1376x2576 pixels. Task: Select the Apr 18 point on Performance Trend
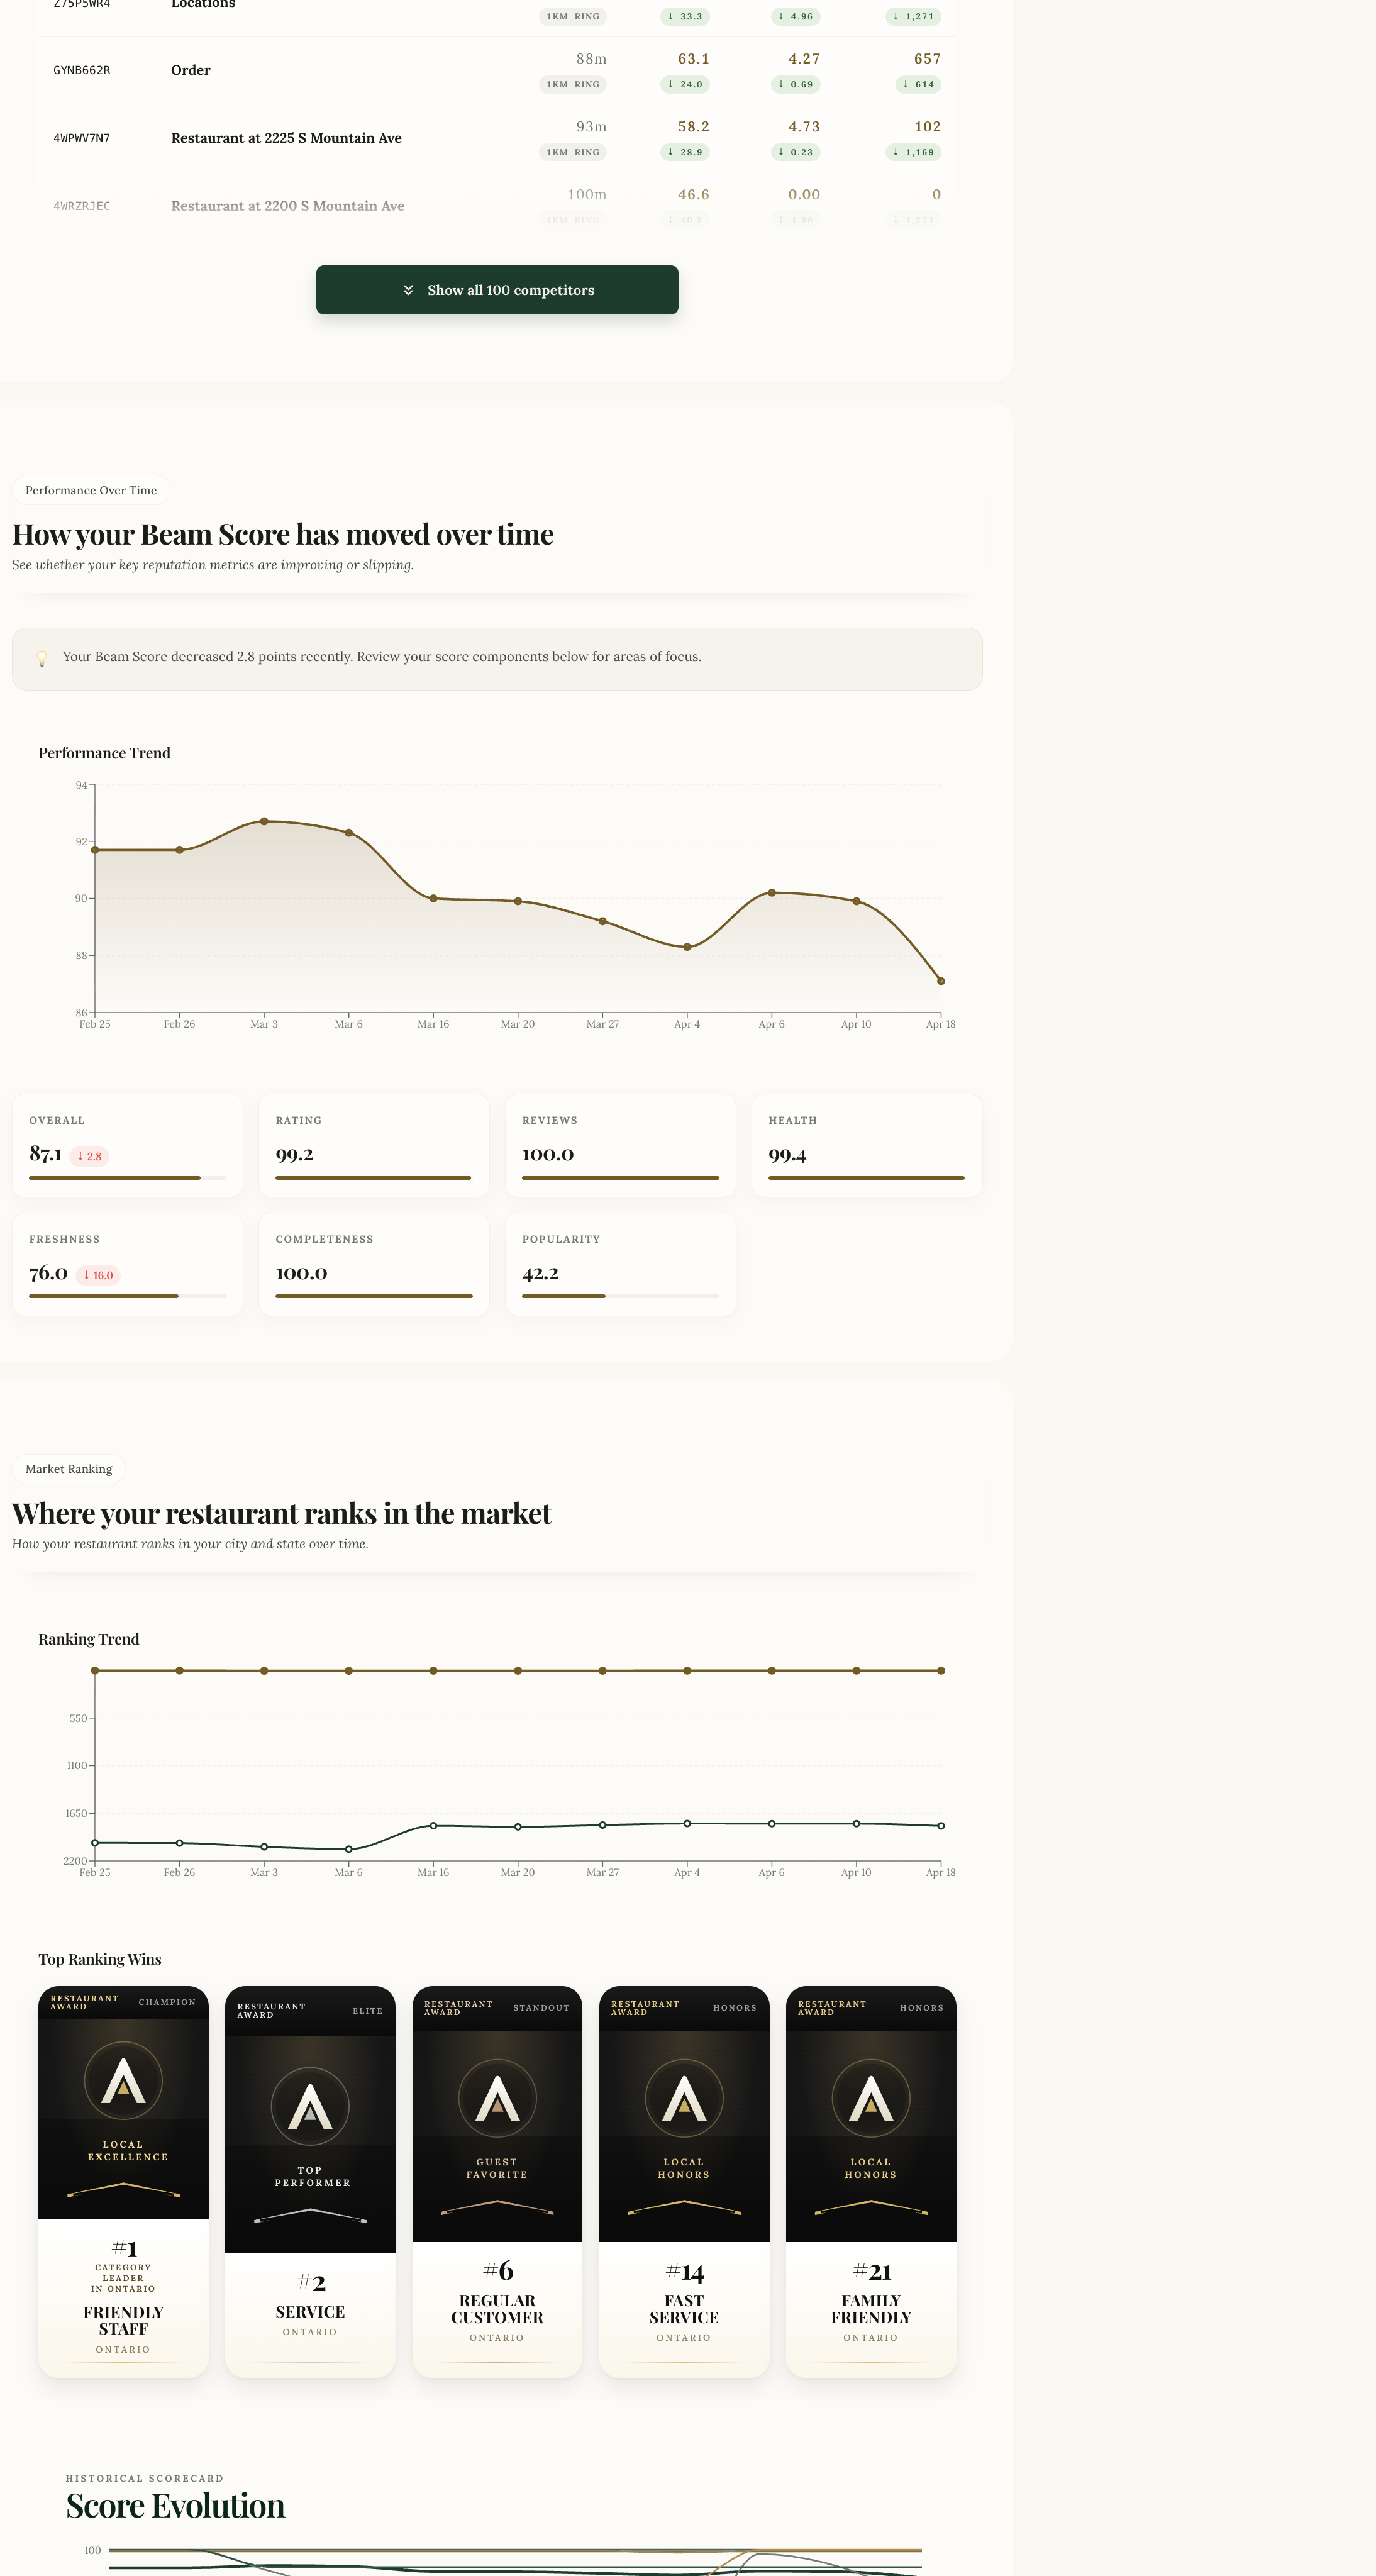pos(941,981)
